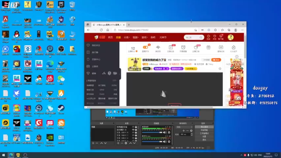Image resolution: width=281 pixels, height=158 pixels.
Task: Open the Edge collections icon
Action: (229, 30)
